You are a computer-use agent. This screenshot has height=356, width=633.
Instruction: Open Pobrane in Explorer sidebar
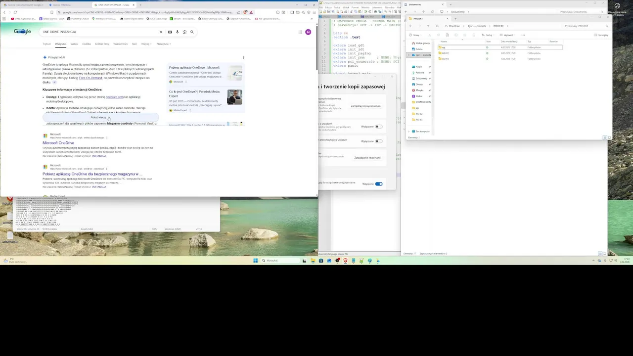tap(419, 73)
